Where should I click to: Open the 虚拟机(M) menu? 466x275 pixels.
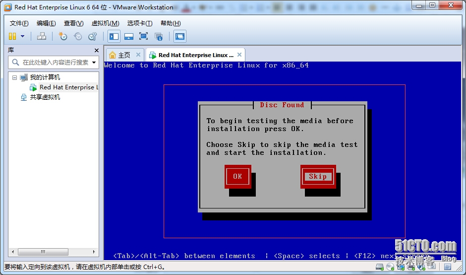(105, 23)
